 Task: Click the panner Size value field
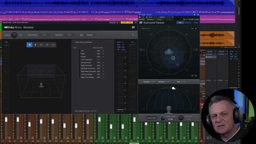[183, 82]
